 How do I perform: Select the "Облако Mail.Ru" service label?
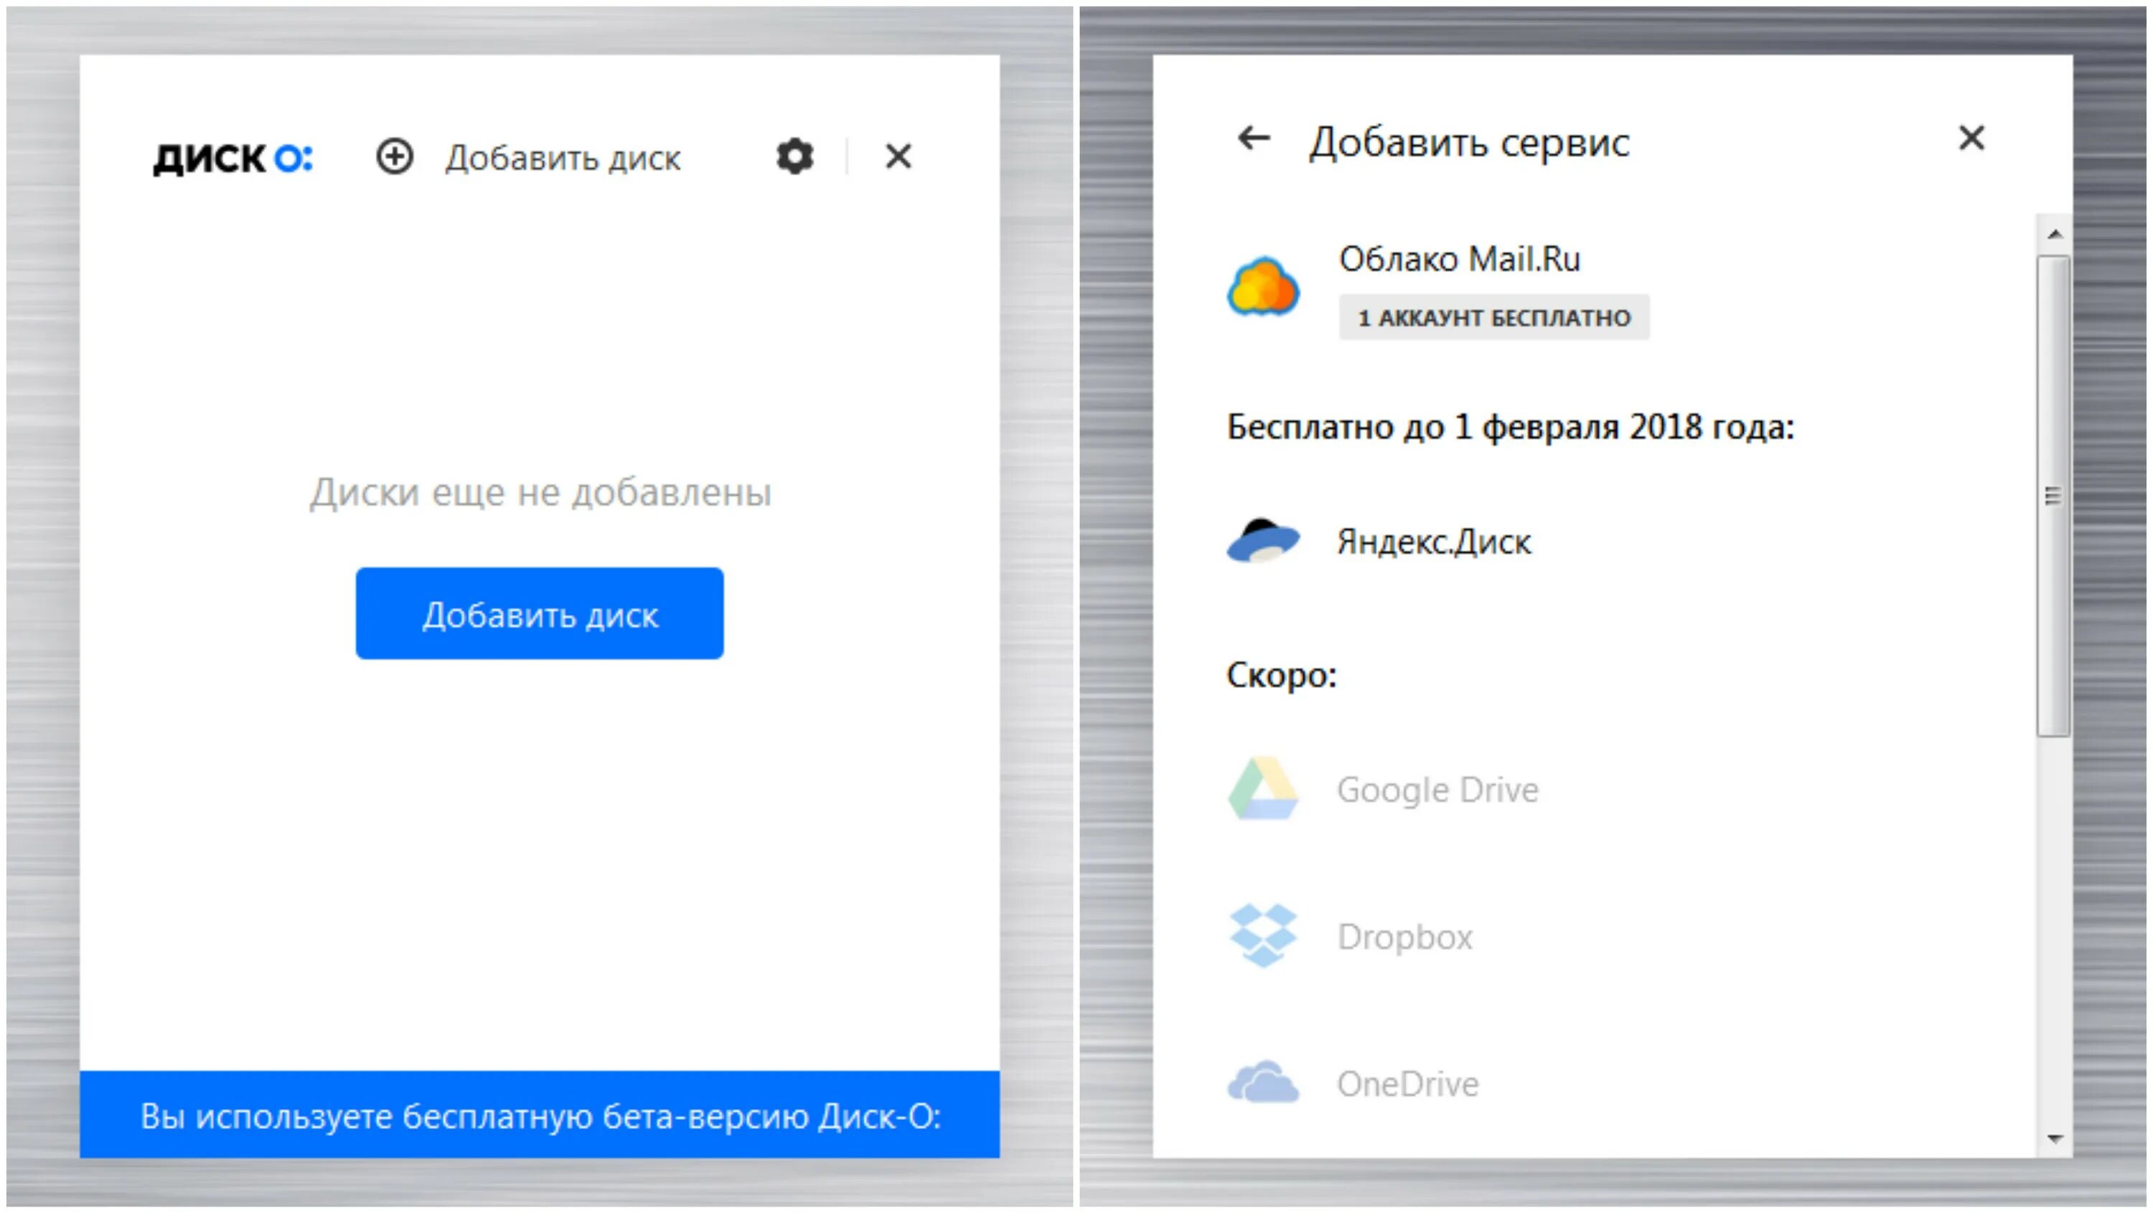[1459, 259]
